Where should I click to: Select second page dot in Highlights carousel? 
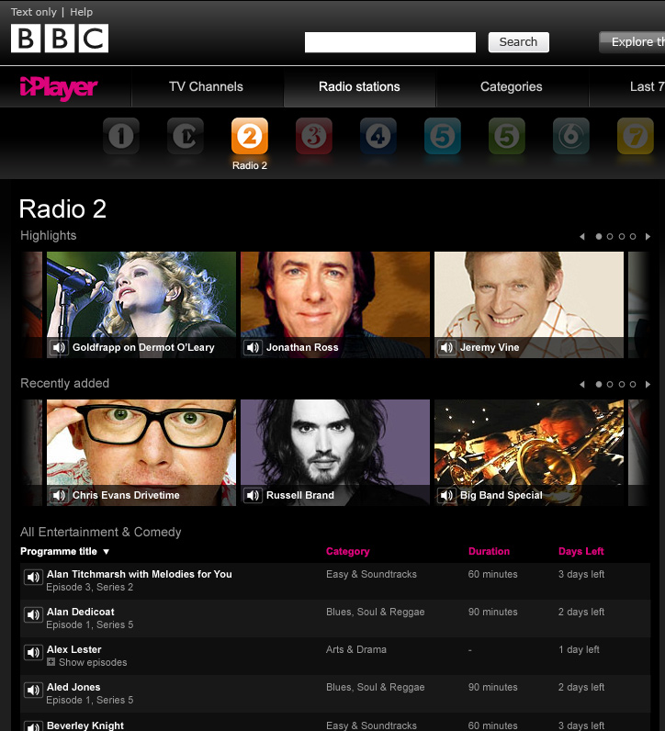tap(611, 236)
